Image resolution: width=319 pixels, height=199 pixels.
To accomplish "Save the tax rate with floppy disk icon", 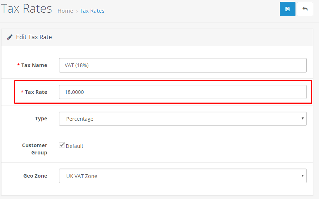I will [x=287, y=9].
